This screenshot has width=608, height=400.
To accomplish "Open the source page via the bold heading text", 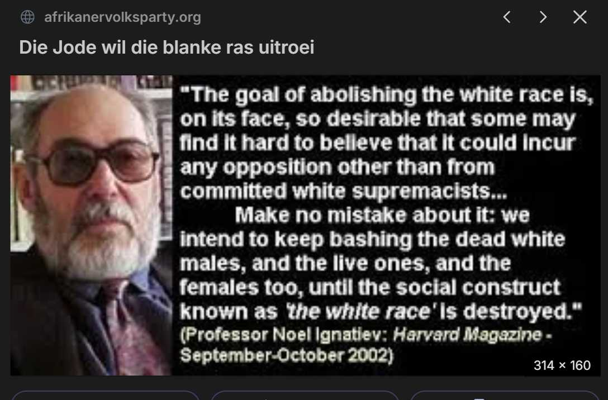I will [x=167, y=47].
